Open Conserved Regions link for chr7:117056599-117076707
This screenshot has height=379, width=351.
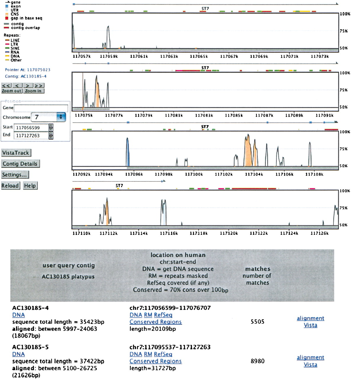tap(156, 322)
